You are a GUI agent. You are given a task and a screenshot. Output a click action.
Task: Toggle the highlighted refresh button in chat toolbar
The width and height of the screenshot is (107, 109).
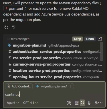click(82, 103)
